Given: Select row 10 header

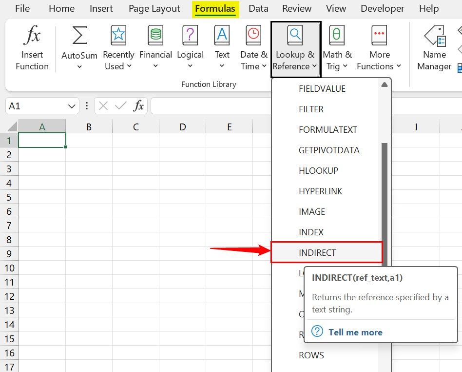Looking at the screenshot, I should click(9, 268).
